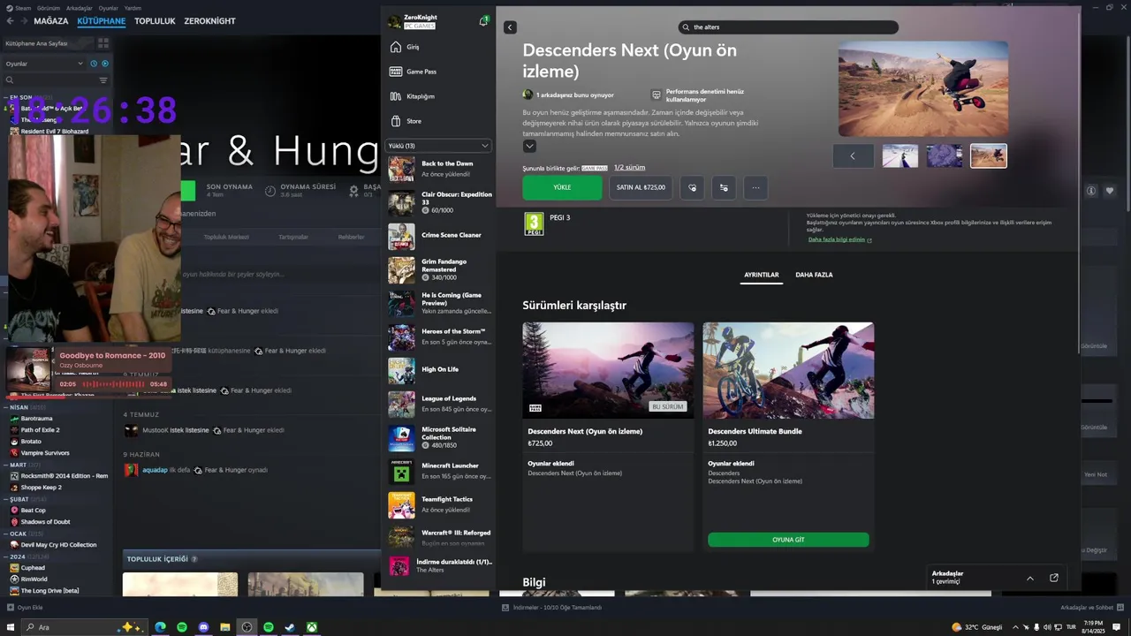
Task: Select Path of Exile 2 in Steam library
Action: [40, 430]
